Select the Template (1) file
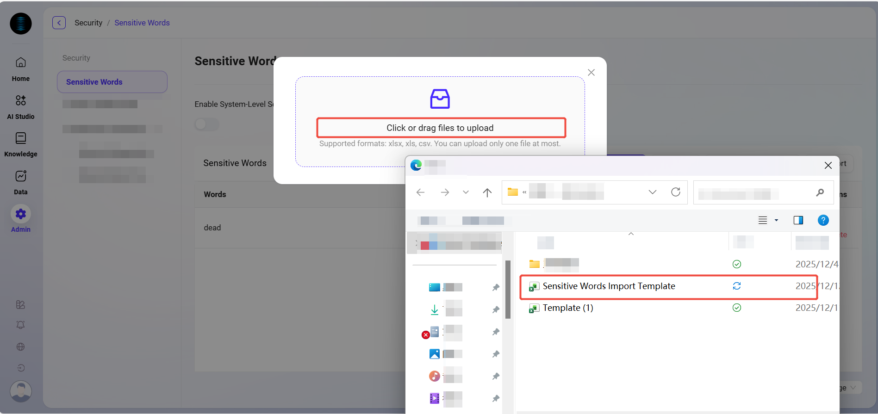The width and height of the screenshot is (878, 414). tap(568, 308)
